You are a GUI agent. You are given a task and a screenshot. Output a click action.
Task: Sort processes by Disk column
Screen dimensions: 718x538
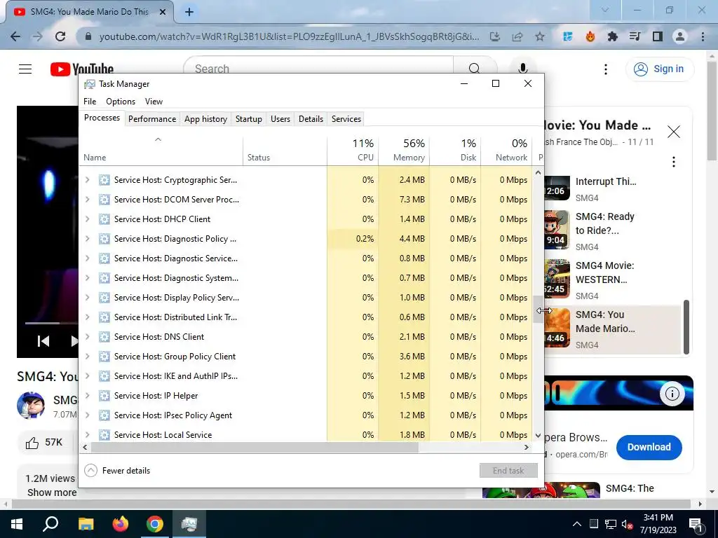(x=456, y=150)
